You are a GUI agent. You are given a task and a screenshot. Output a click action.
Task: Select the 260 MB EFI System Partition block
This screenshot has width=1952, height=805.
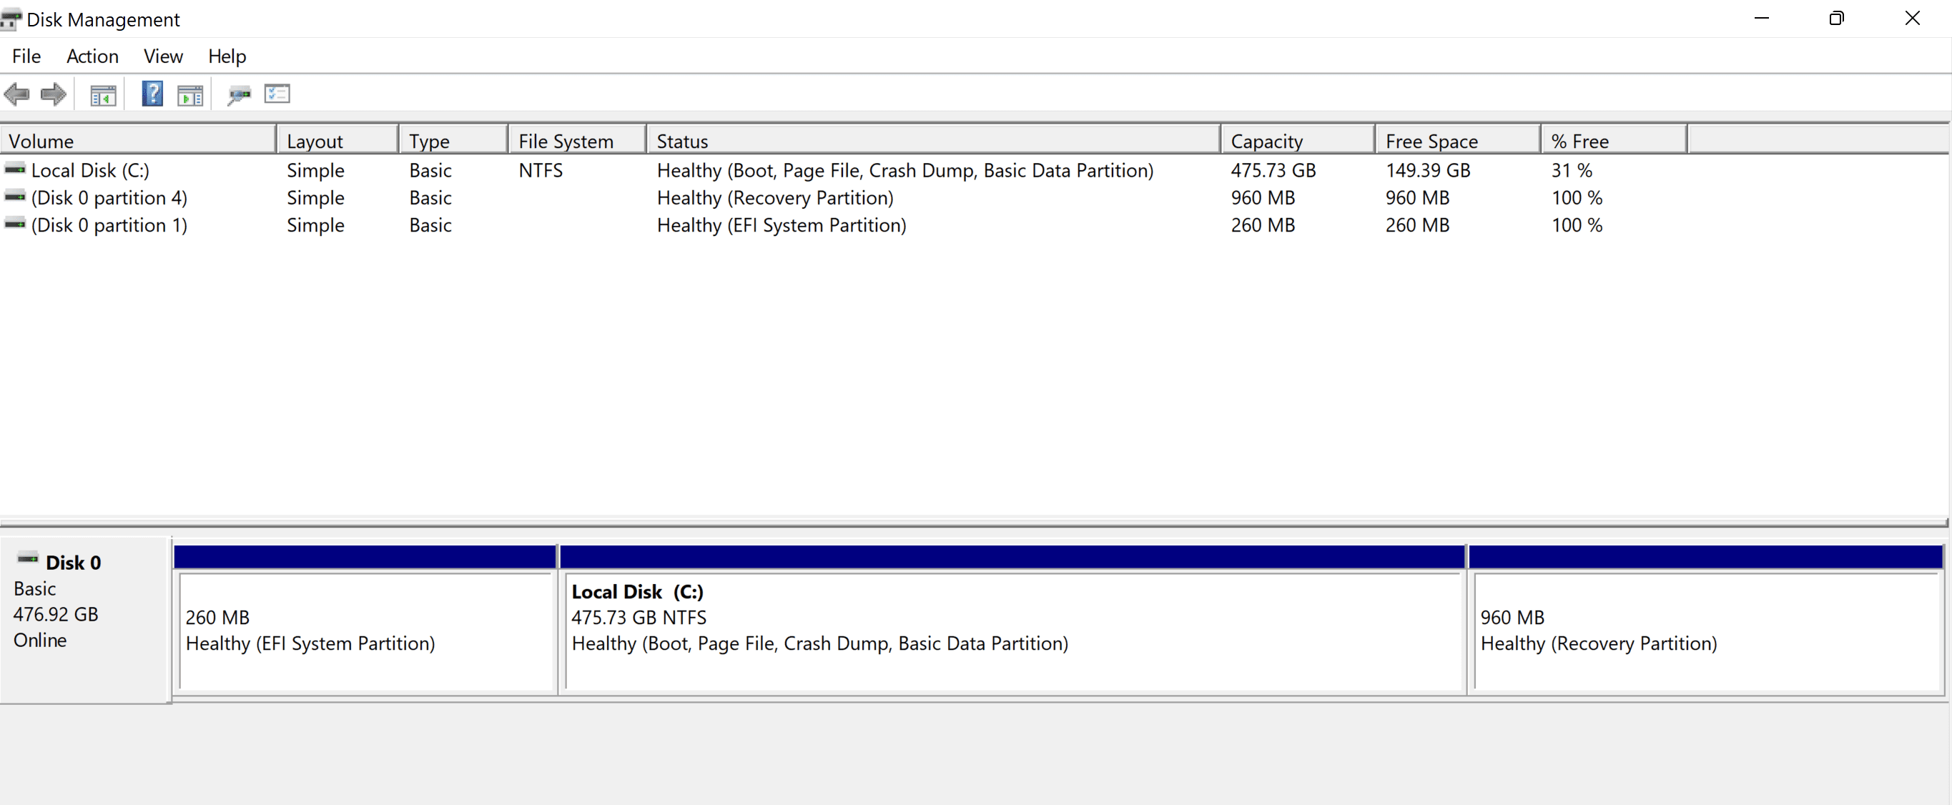365,619
